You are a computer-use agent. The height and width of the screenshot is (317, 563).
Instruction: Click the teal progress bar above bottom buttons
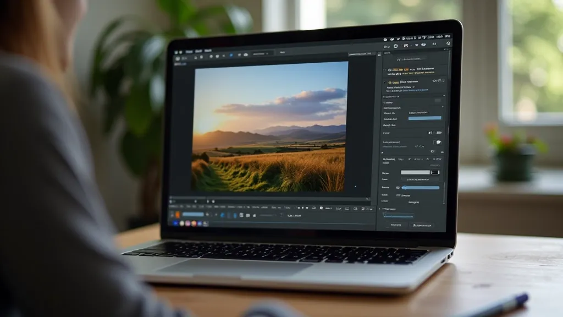398,216
